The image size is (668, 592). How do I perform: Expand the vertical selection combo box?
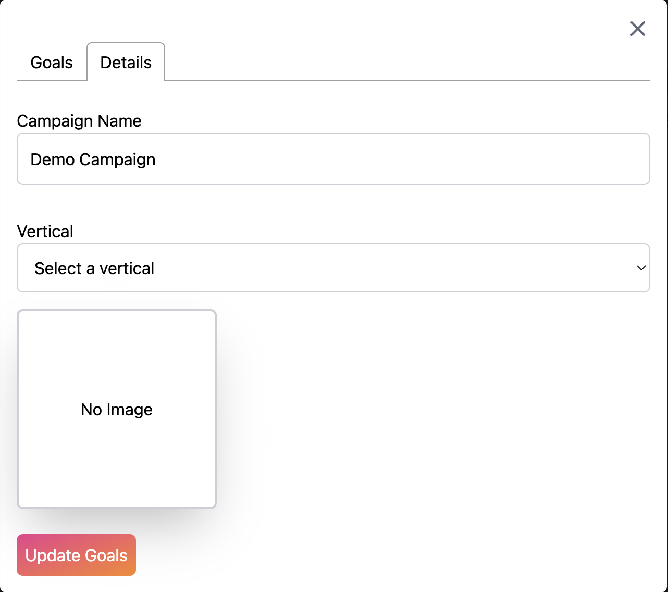(x=333, y=268)
